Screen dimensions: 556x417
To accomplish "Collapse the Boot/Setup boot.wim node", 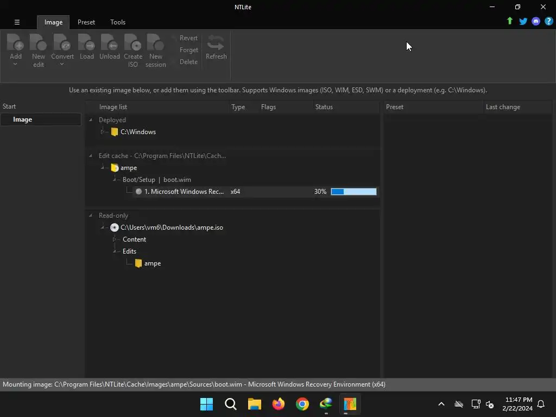I will 114,180.
